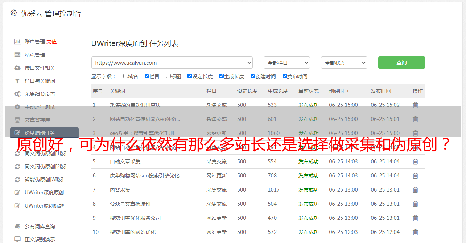
Task: Open 公有词库查询 in the sidebar
Action: coord(40,226)
